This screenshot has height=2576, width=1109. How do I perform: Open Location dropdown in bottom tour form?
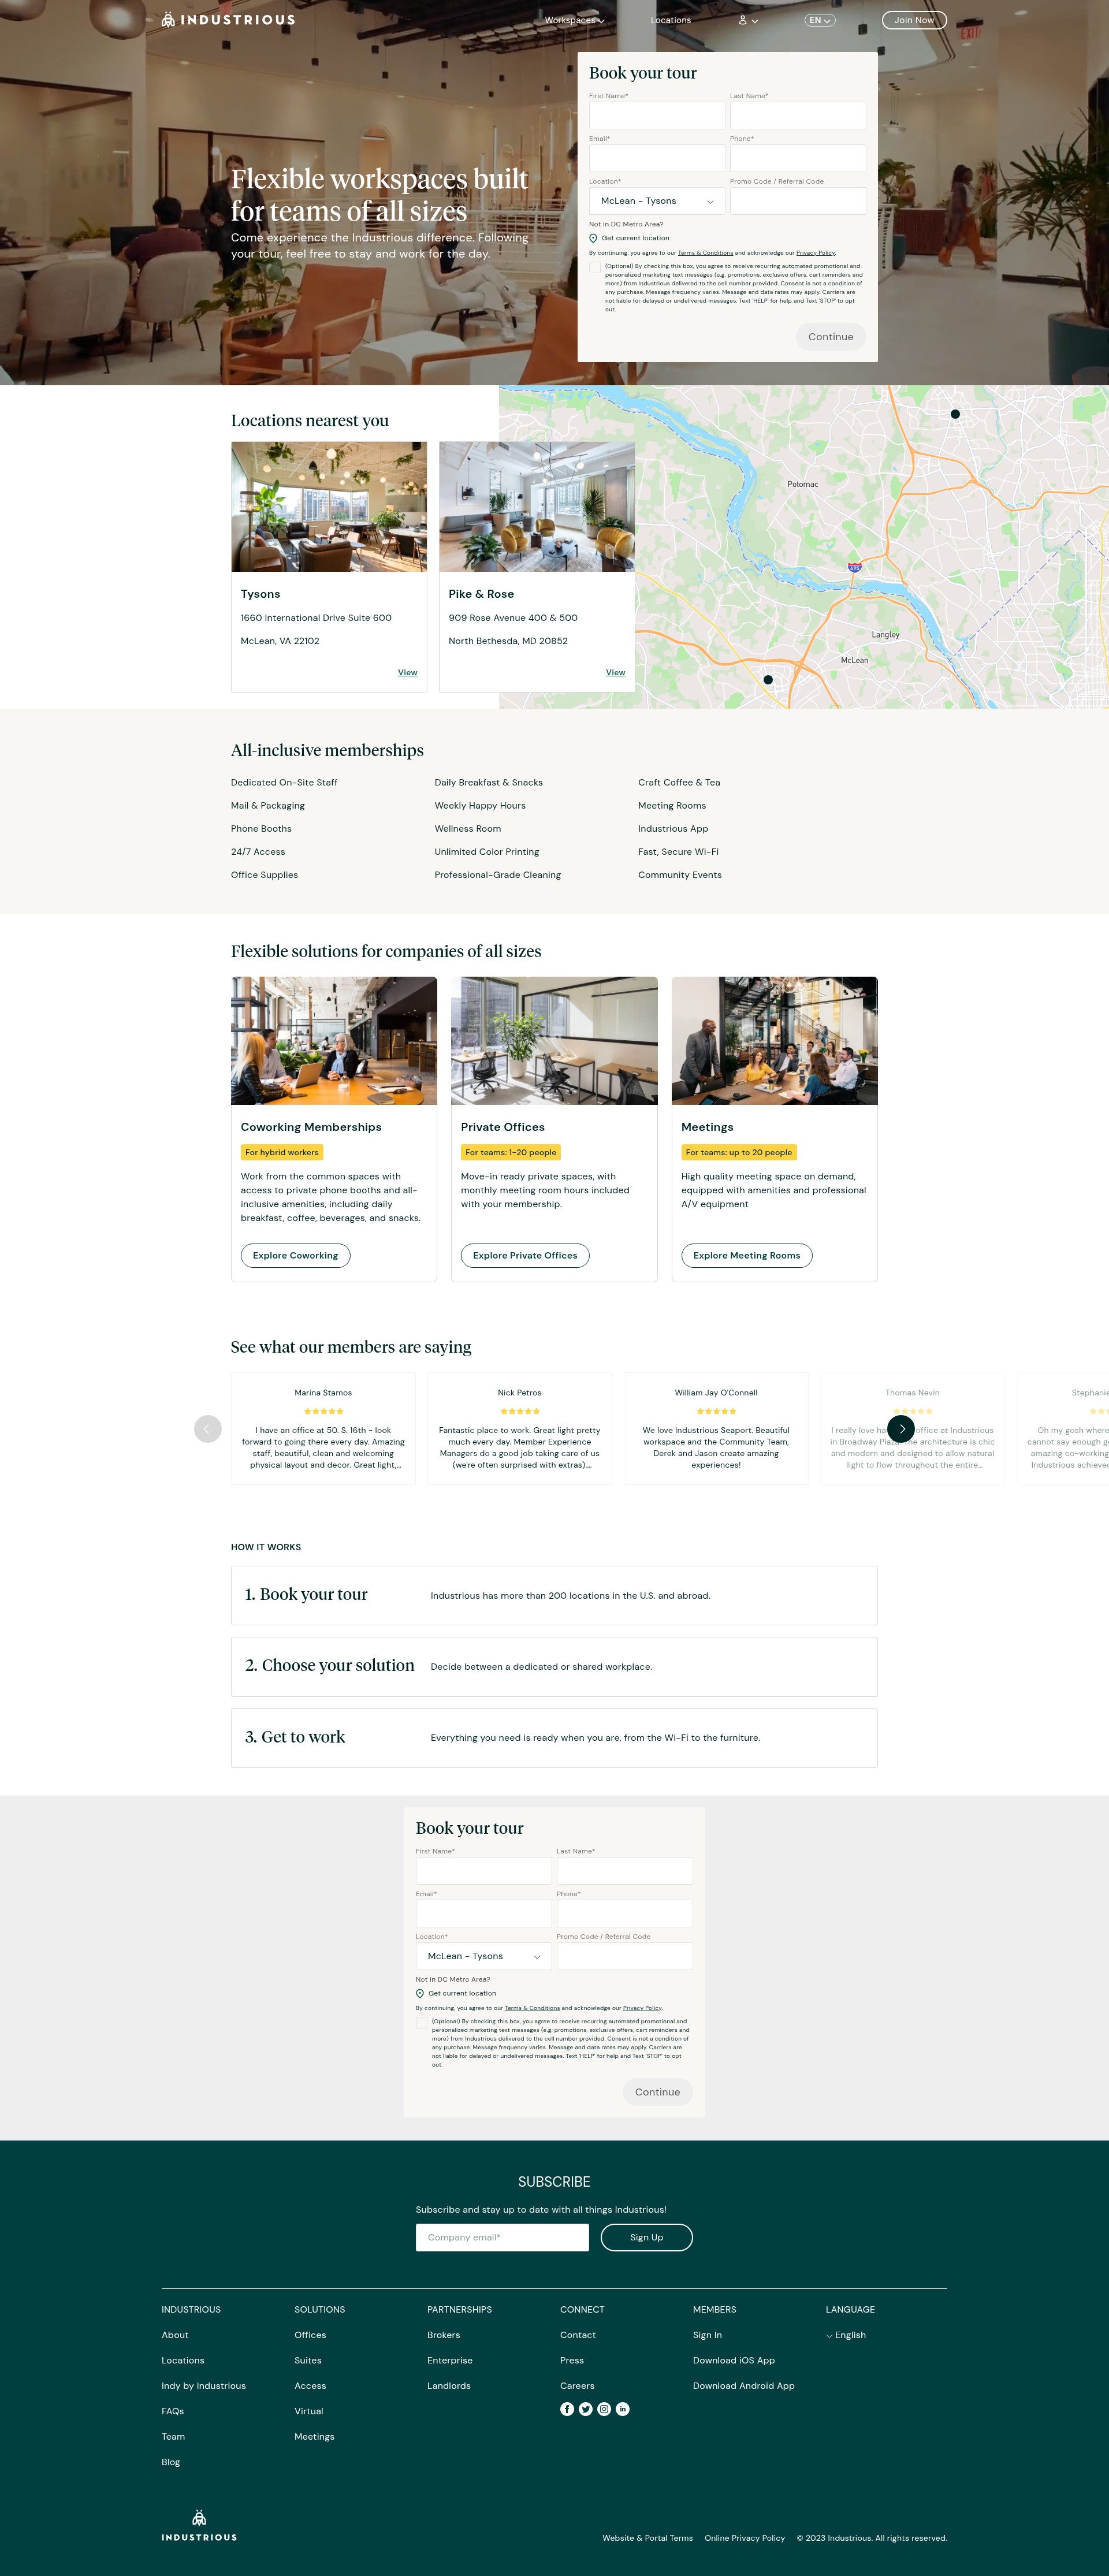tap(484, 1956)
